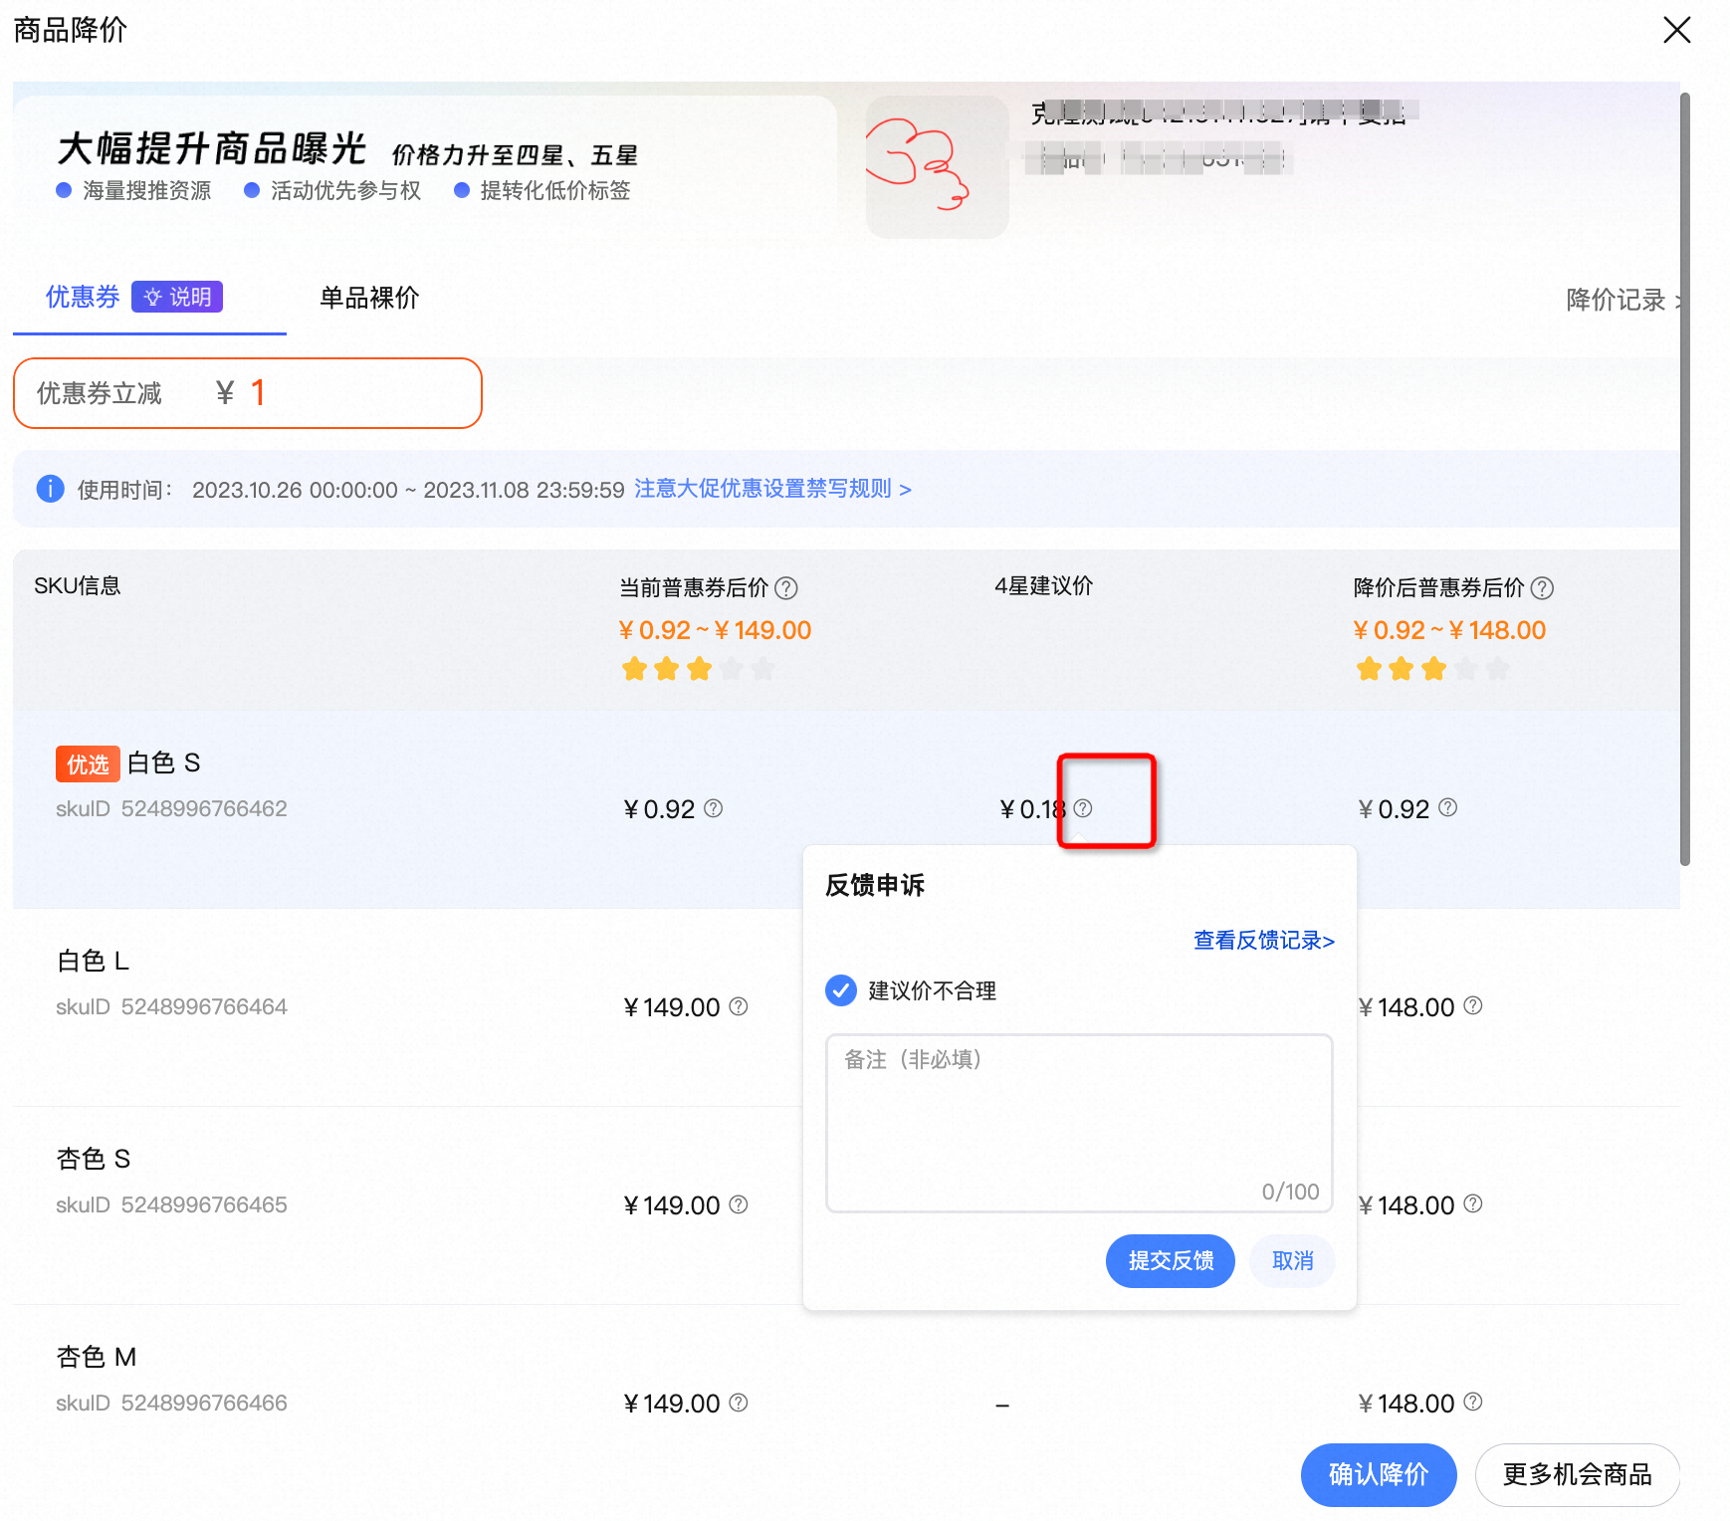The width and height of the screenshot is (1730, 1521).
Task: Click the vertical scrollbar of the dialog
Action: point(1685,478)
